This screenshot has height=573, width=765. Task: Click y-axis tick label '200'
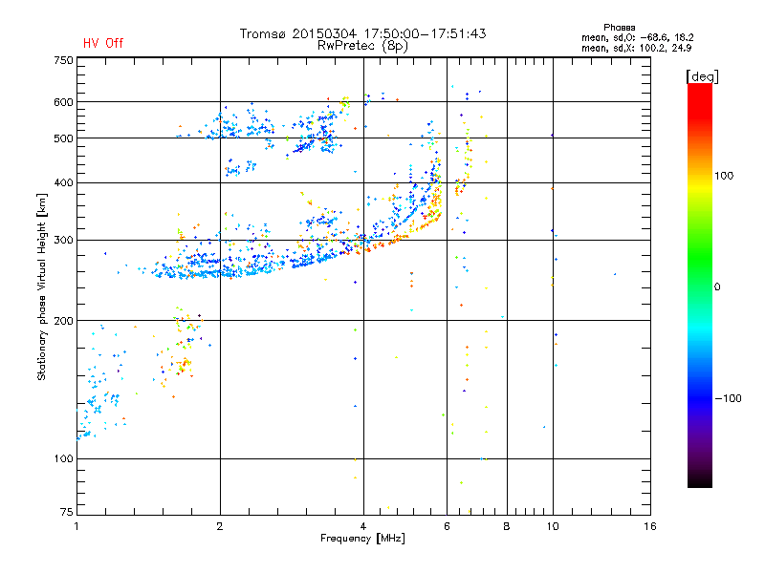pyautogui.click(x=63, y=321)
